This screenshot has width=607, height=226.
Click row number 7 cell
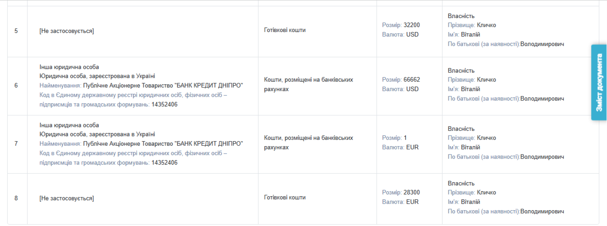(x=16, y=144)
